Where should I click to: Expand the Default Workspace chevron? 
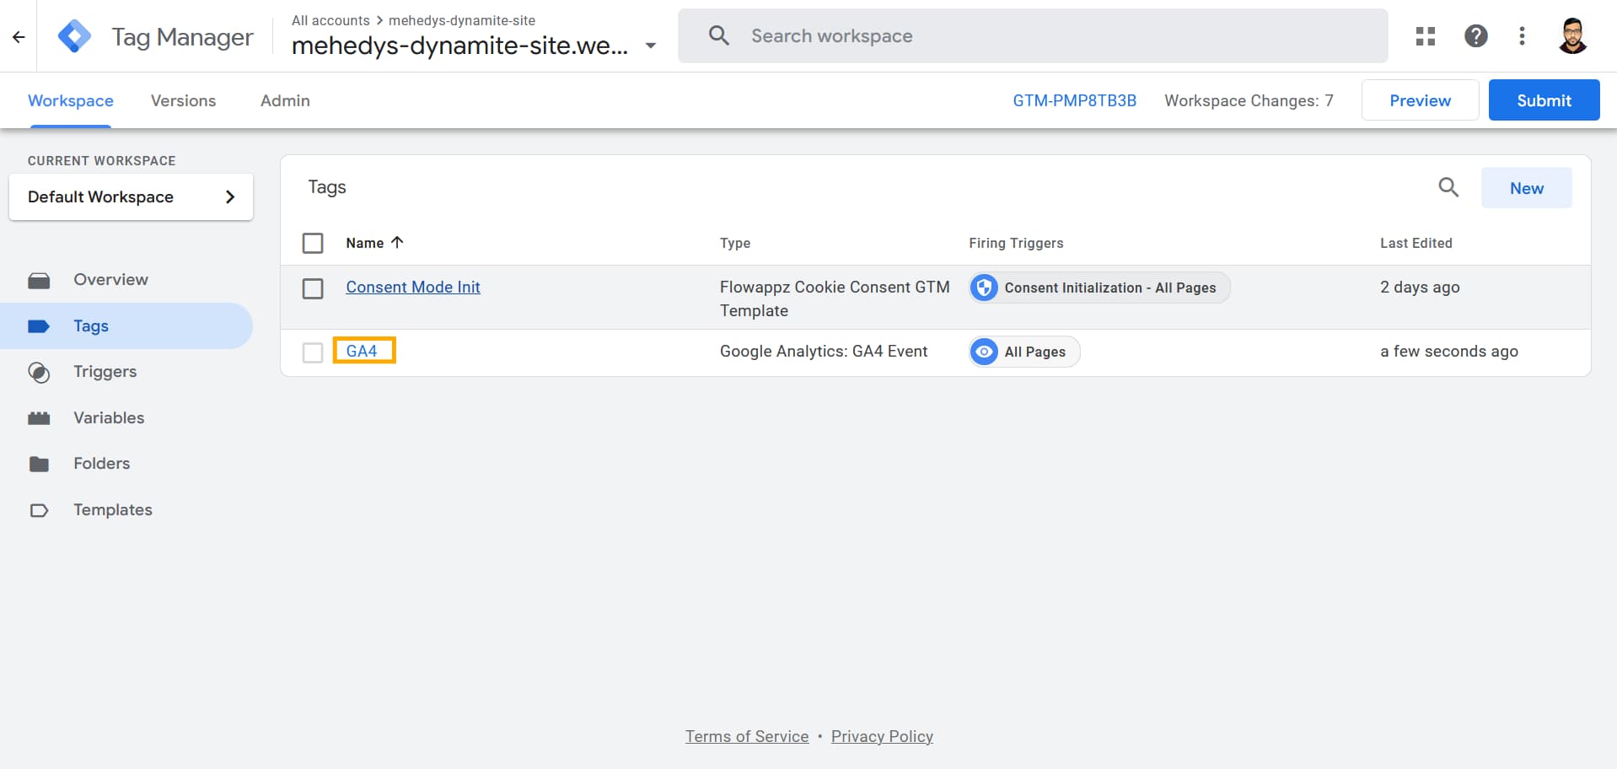230,196
